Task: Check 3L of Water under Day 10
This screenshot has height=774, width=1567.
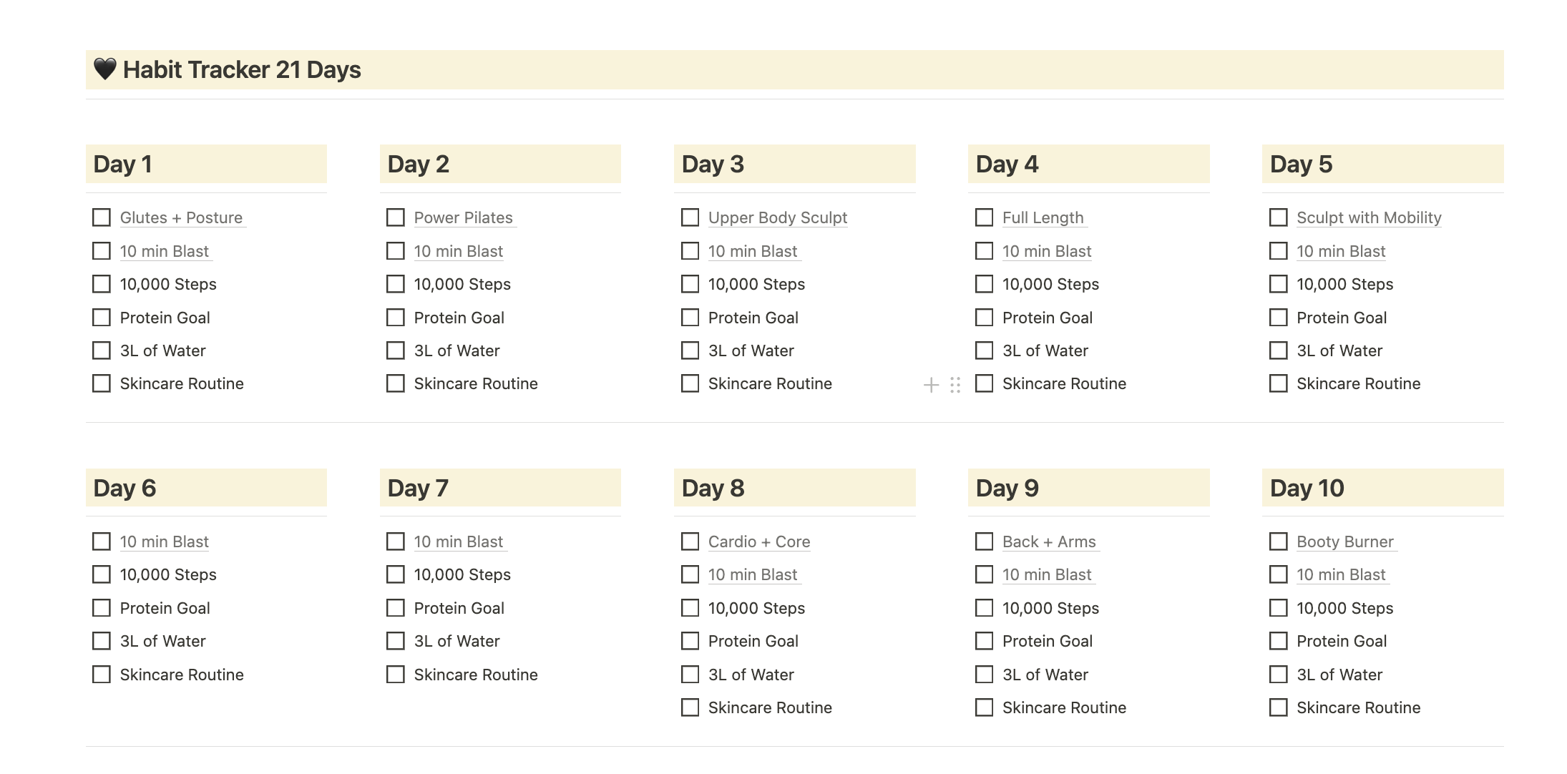Action: click(1278, 674)
